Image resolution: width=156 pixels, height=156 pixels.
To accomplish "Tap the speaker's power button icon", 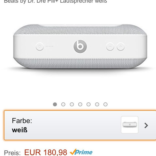I will [40, 46].
